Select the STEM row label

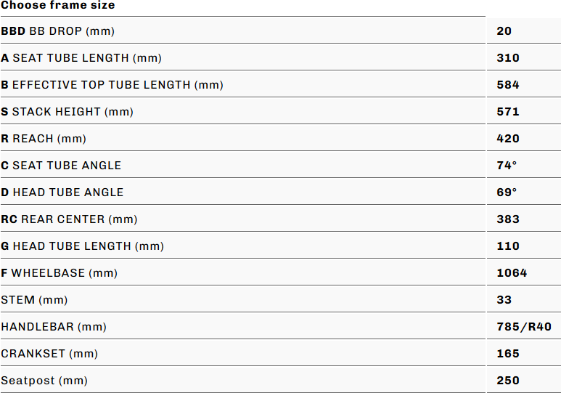coord(34,300)
